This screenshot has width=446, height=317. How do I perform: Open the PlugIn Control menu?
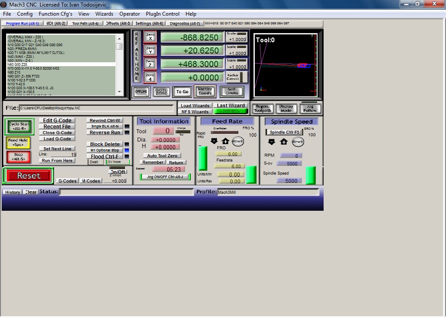tap(162, 14)
